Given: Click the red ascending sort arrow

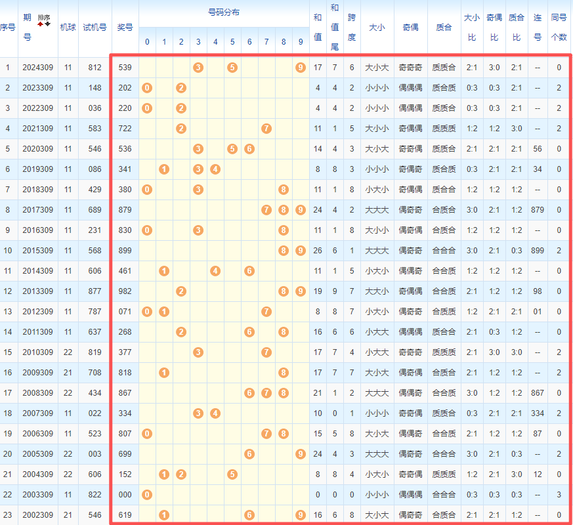Looking at the screenshot, I should point(40,24).
